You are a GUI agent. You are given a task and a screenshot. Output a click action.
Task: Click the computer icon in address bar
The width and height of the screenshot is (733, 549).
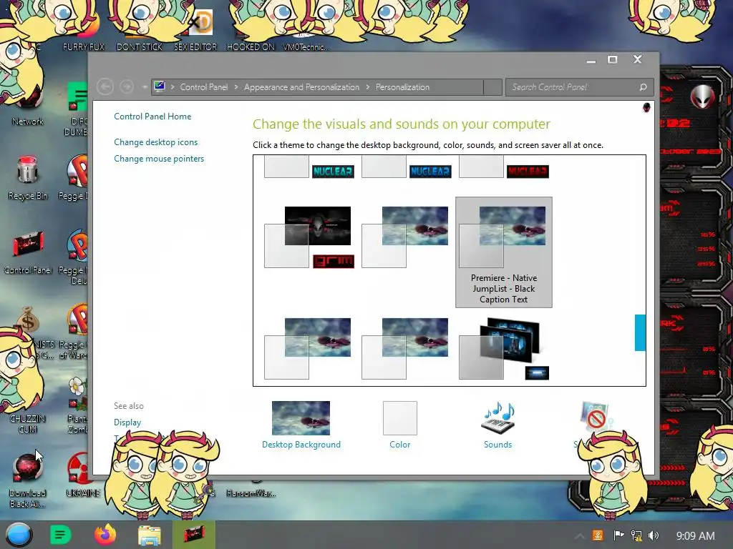tap(160, 86)
